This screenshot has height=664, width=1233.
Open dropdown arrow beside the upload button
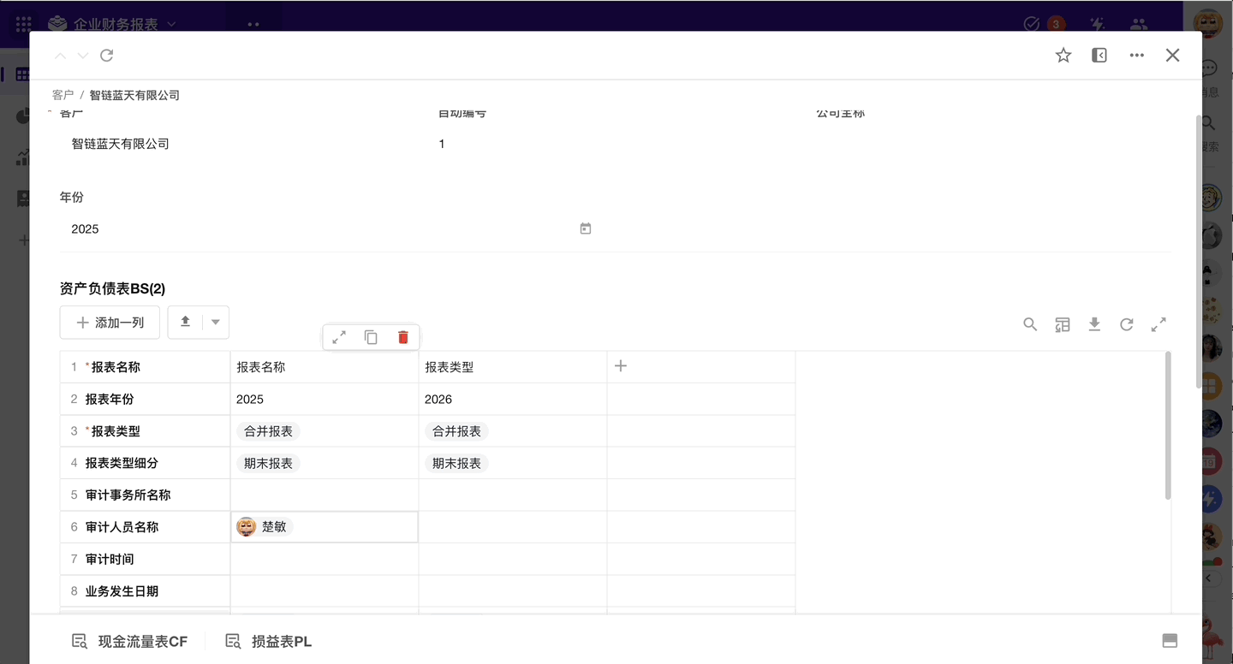[216, 323]
